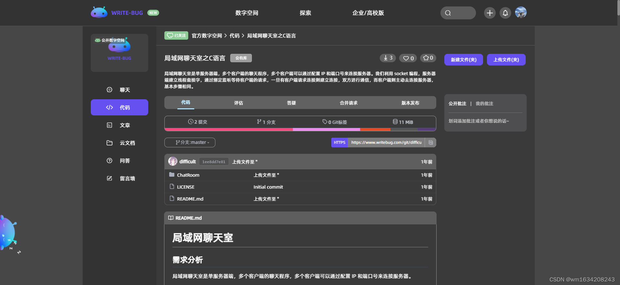Open the difficult author name link
The height and width of the screenshot is (285, 620).
coord(188,162)
